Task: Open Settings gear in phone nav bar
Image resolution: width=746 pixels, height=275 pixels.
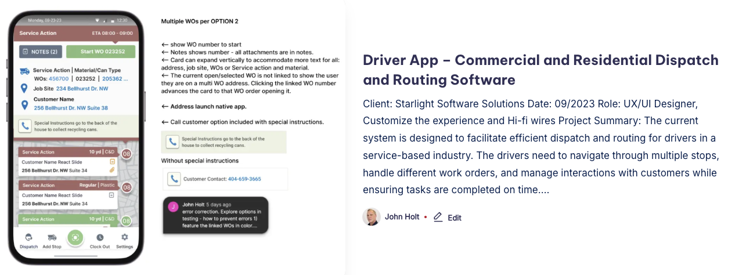Action: [x=124, y=238]
